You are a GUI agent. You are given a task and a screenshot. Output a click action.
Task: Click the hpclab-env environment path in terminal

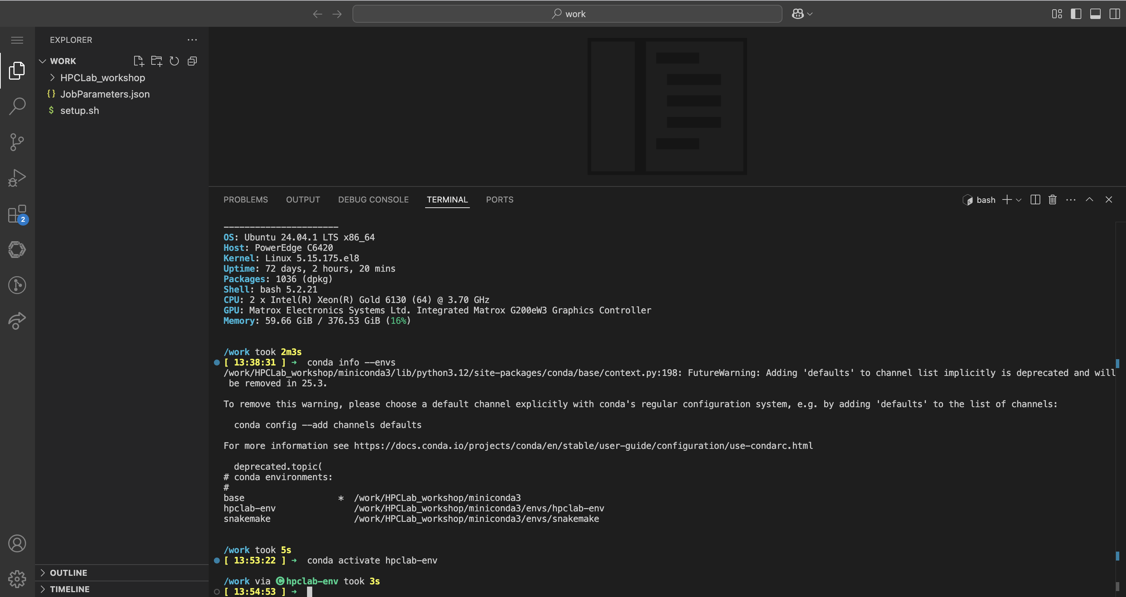(x=479, y=508)
